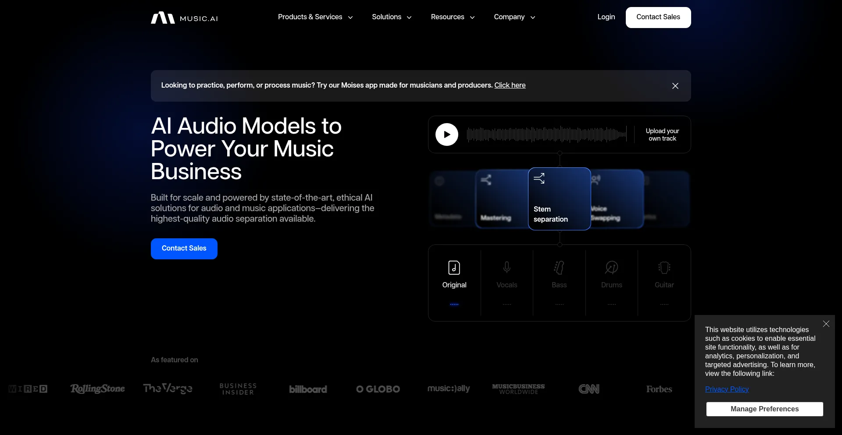Open the Privacy Policy link

click(727, 389)
